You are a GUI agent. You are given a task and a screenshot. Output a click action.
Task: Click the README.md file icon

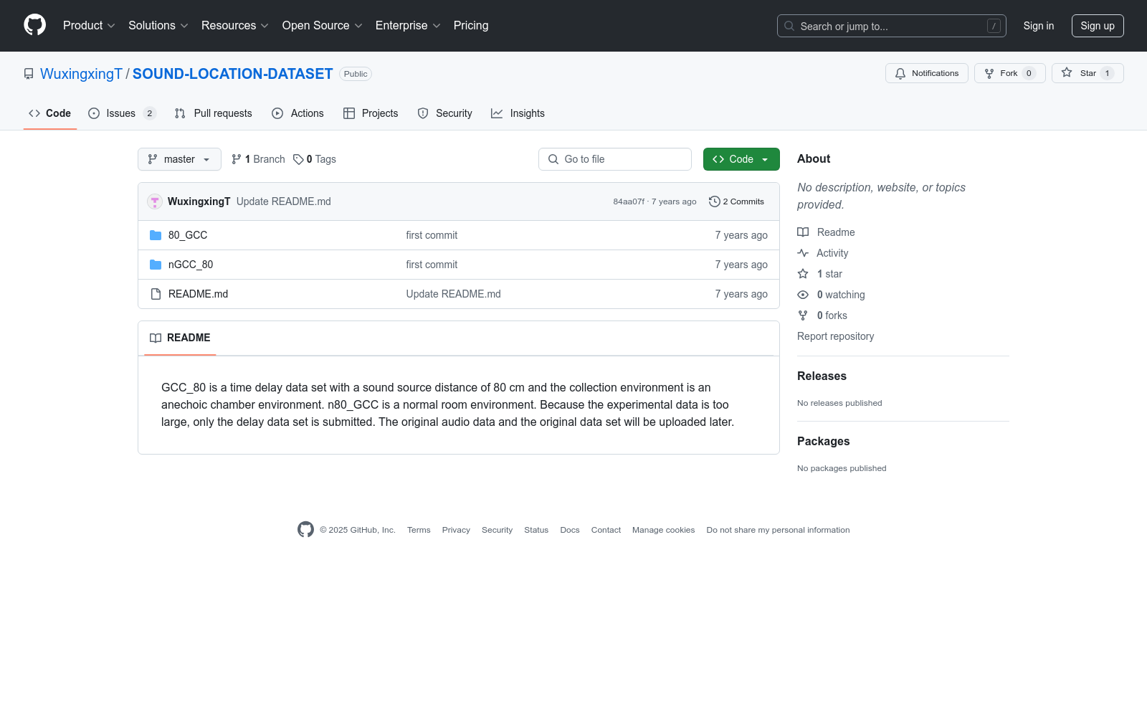click(x=156, y=294)
